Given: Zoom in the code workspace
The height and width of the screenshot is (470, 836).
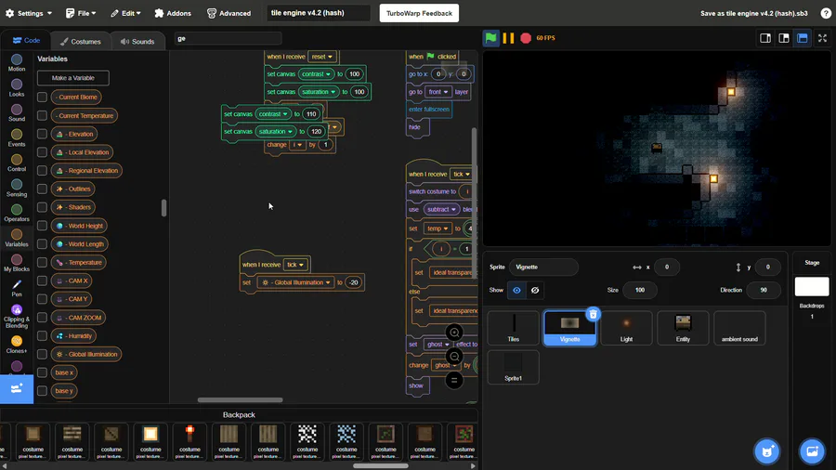Looking at the screenshot, I should click(454, 333).
